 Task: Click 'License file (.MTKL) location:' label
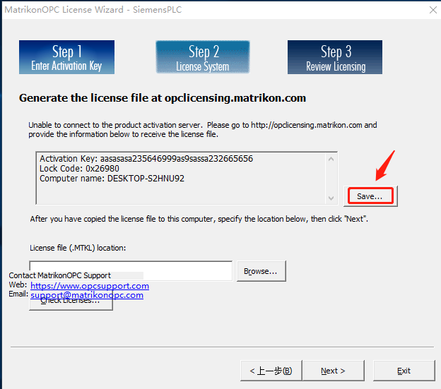point(78,248)
